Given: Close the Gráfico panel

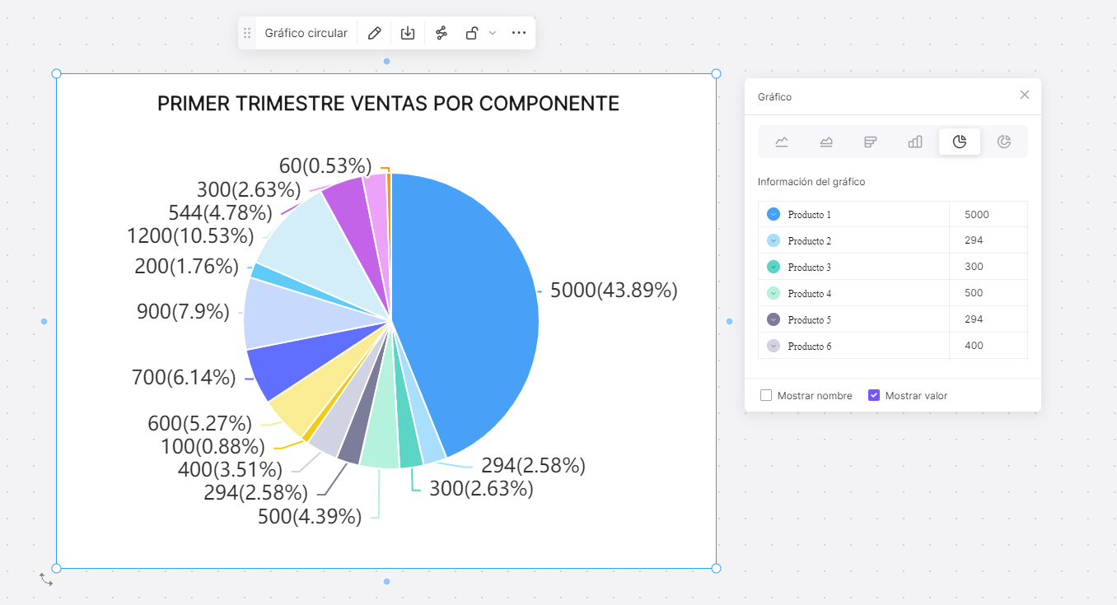Looking at the screenshot, I should (x=1025, y=95).
